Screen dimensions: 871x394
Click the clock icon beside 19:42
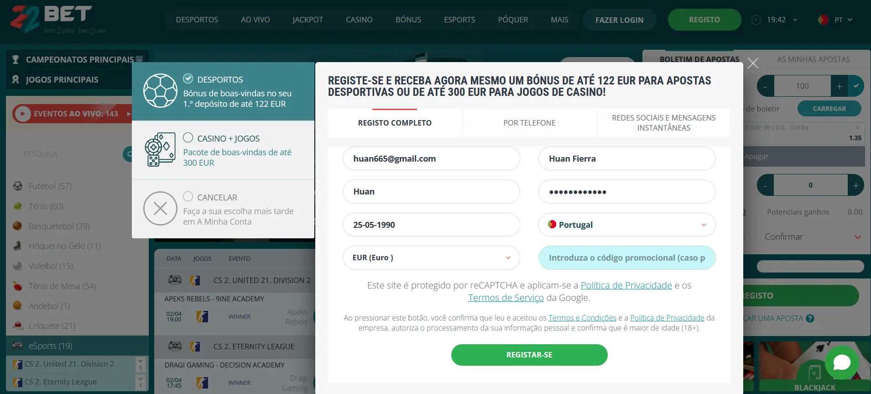(x=756, y=20)
